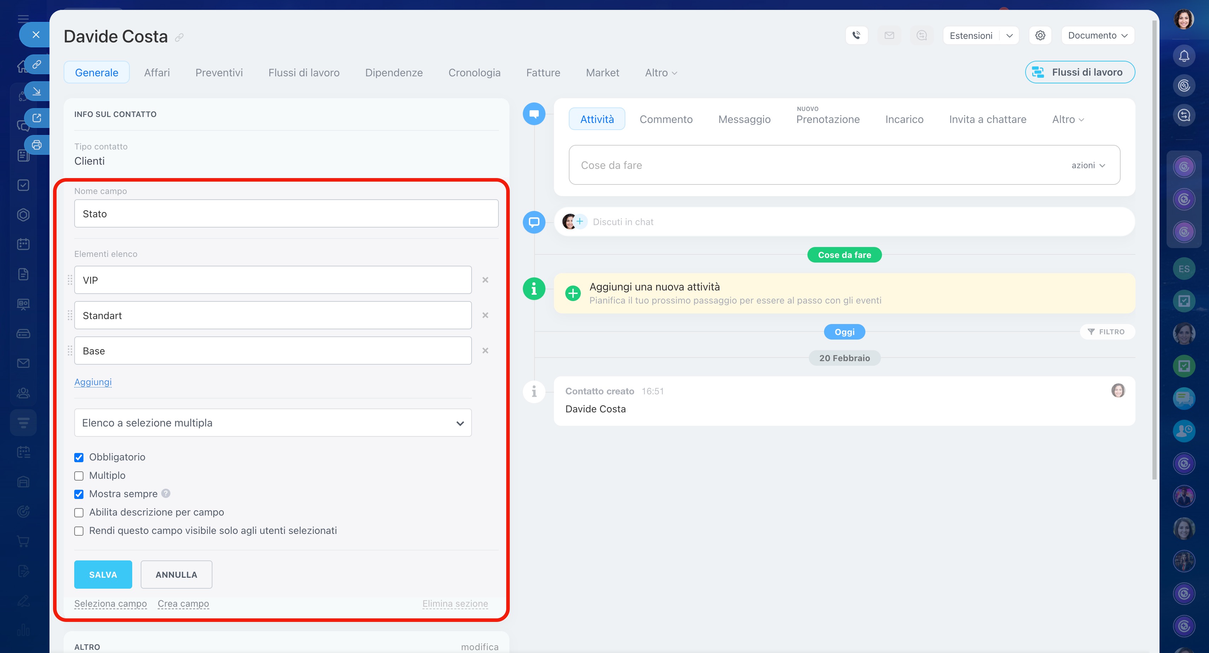The width and height of the screenshot is (1209, 653).
Task: Click the copy link icon beside contact name
Action: pyautogui.click(x=179, y=37)
